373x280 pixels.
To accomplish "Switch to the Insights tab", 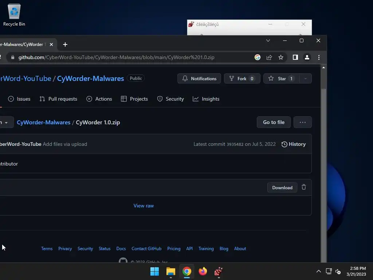I will (x=206, y=99).
